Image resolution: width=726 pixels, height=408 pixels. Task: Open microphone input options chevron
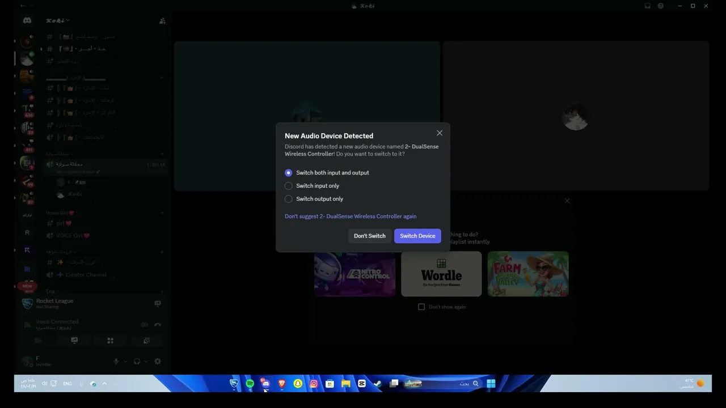coord(125,362)
